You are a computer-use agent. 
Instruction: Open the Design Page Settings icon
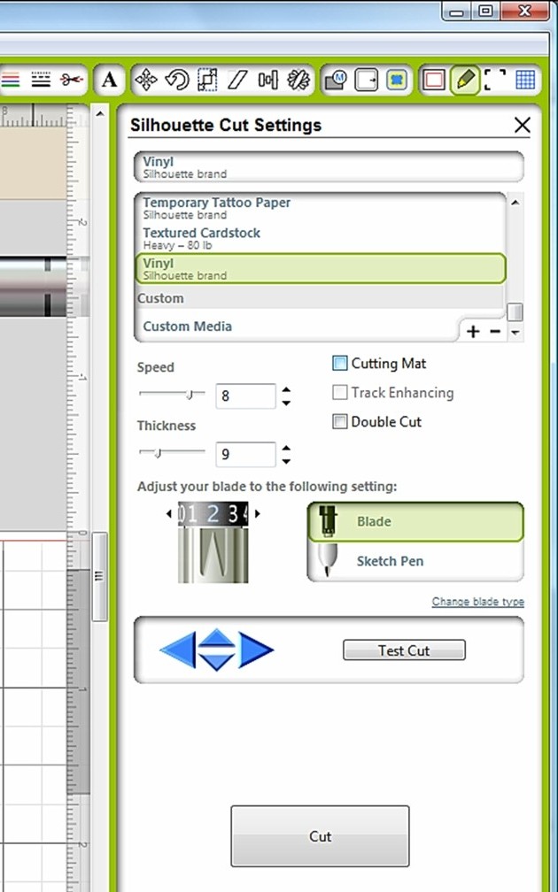click(434, 80)
